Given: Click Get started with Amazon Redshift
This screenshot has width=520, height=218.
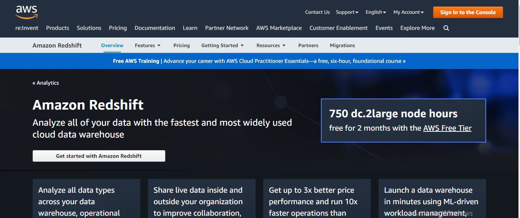Looking at the screenshot, I should 99,156.
